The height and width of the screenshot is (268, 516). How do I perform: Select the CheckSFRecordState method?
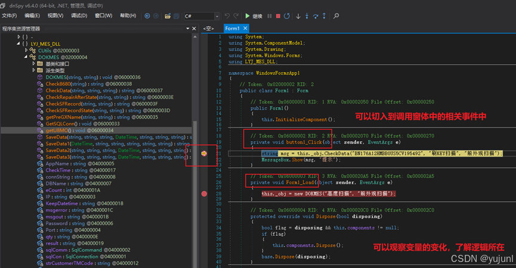[108, 110]
